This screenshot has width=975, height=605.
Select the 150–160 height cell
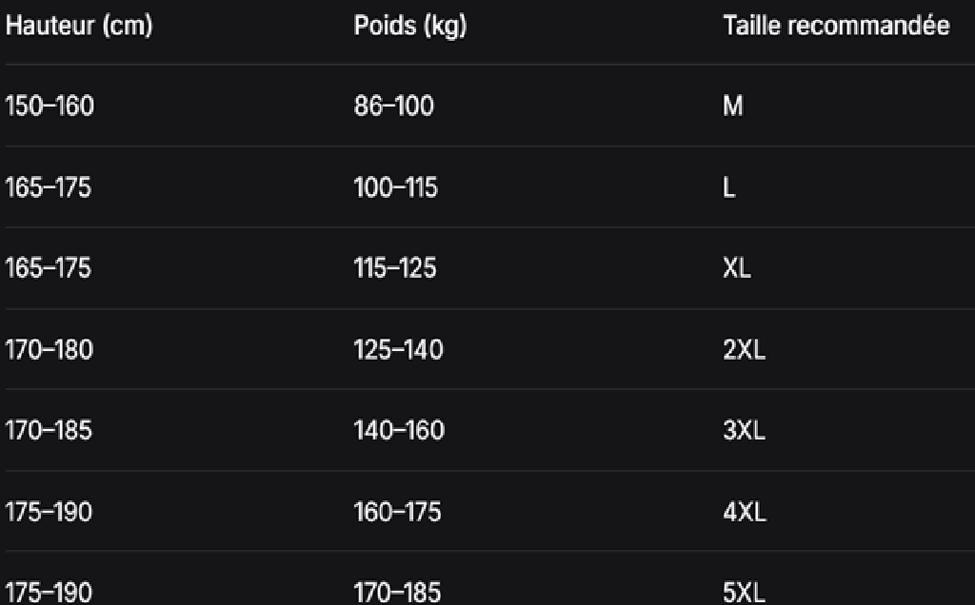pyautogui.click(x=50, y=106)
